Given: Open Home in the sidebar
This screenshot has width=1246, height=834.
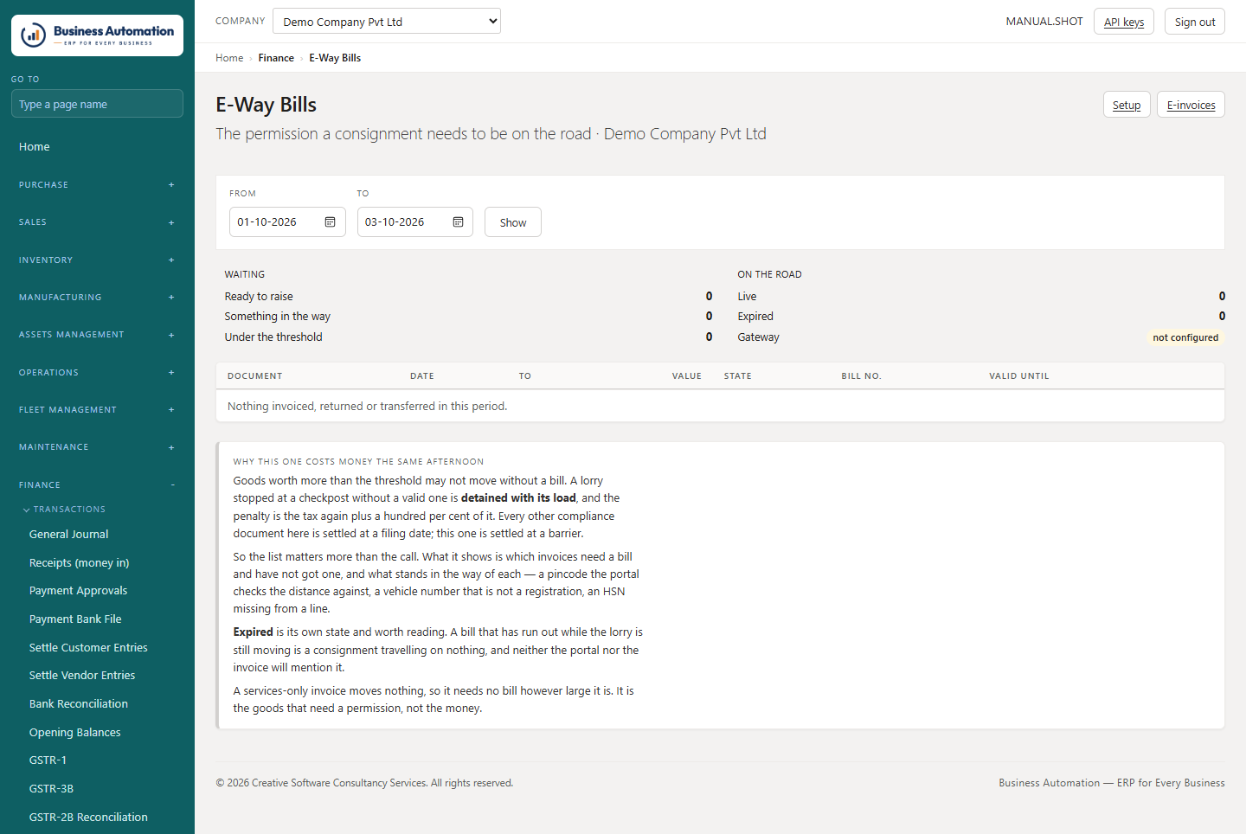Looking at the screenshot, I should tap(35, 147).
